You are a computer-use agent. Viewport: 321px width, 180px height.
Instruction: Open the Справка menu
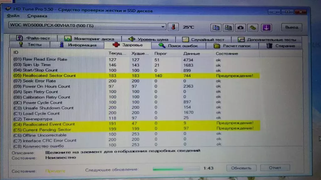point(37,16)
